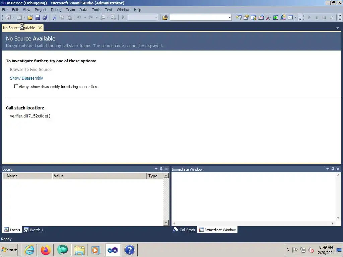Click the Start Debugging play icon

[123, 17]
